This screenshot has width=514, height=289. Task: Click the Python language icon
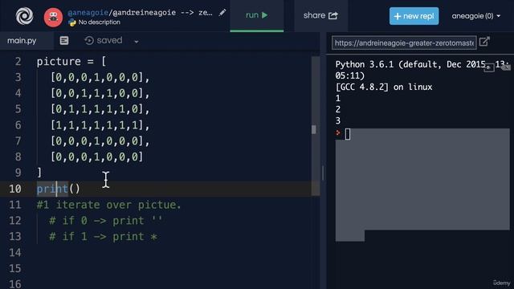point(72,22)
